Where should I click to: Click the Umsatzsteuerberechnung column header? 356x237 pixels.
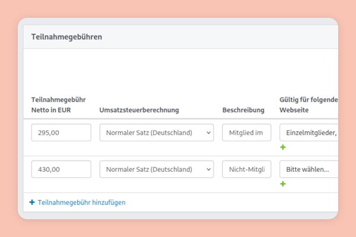139,110
